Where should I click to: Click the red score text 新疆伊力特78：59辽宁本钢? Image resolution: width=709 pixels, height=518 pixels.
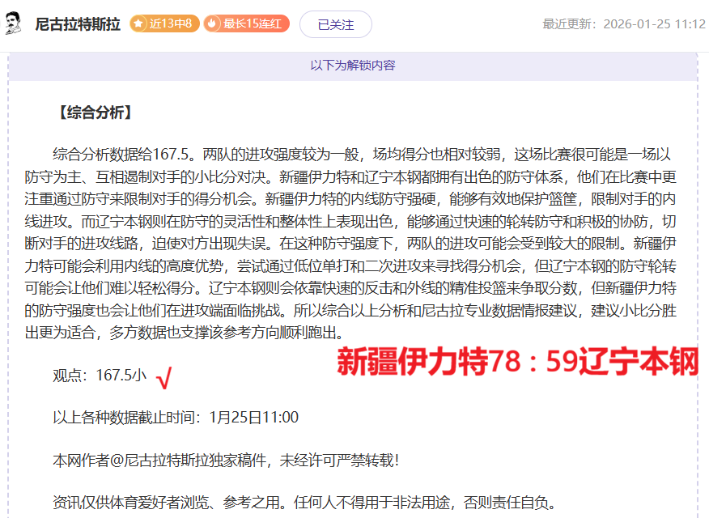tap(517, 362)
